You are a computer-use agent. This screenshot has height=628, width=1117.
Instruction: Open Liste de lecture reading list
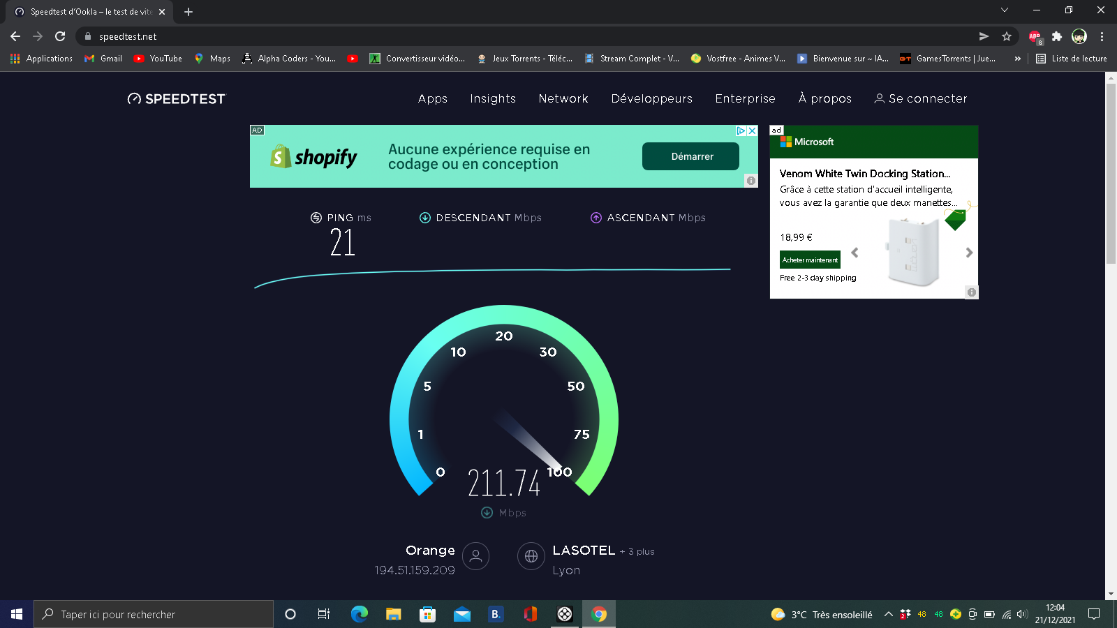(1072, 59)
